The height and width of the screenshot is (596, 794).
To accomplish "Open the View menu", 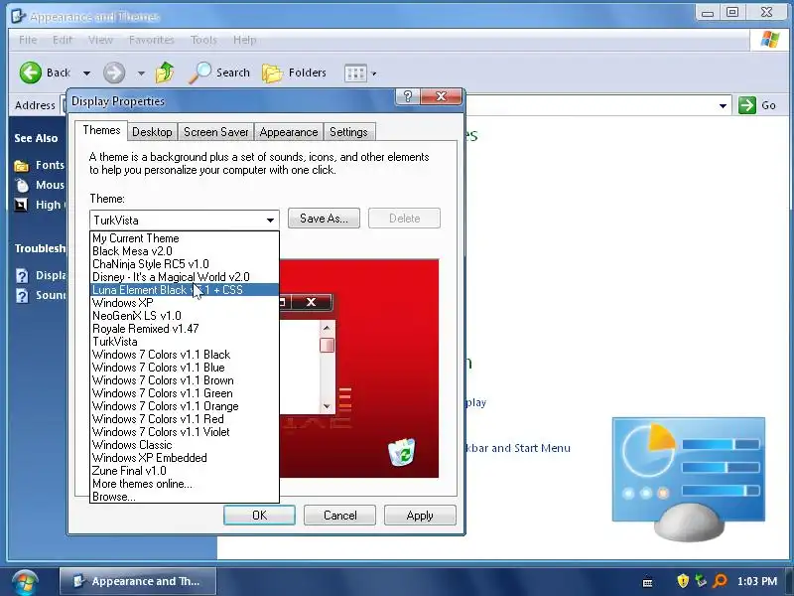I will point(100,40).
